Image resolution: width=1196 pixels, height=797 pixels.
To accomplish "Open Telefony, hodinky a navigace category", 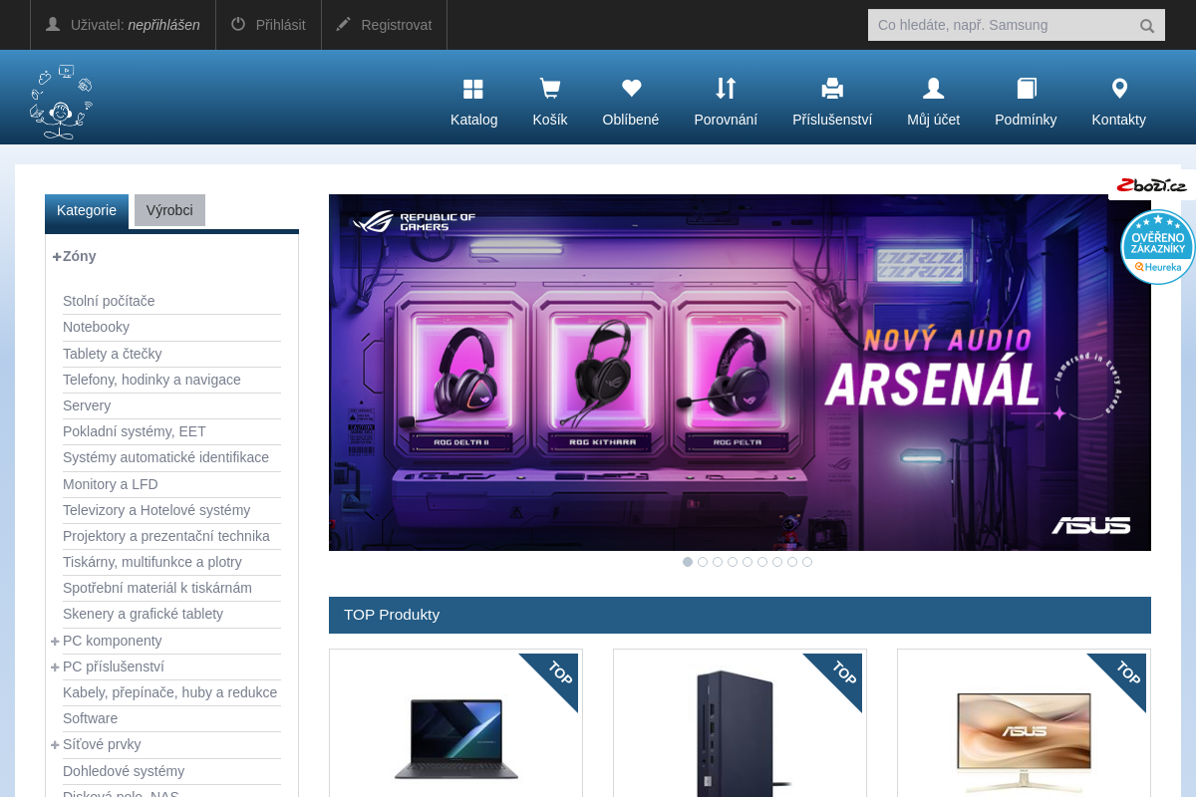I will 151,380.
